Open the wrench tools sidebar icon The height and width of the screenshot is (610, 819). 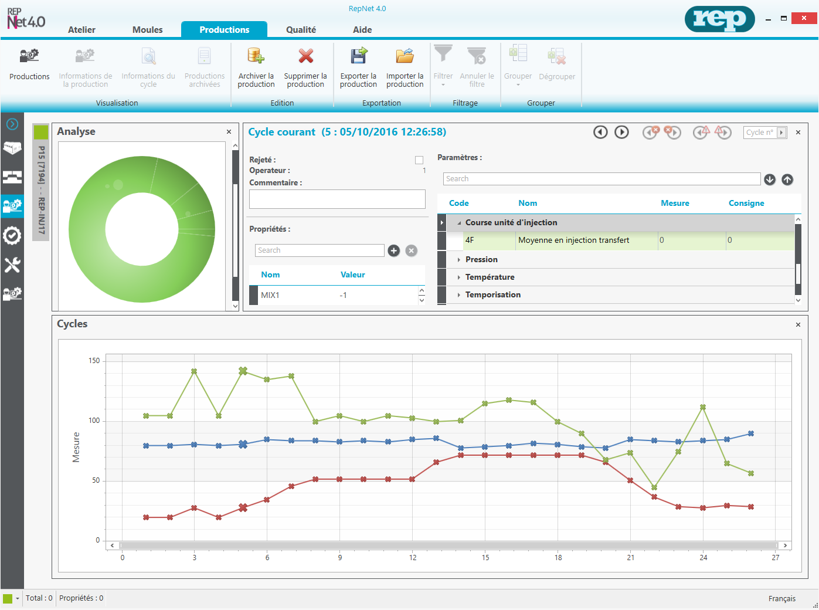12,265
